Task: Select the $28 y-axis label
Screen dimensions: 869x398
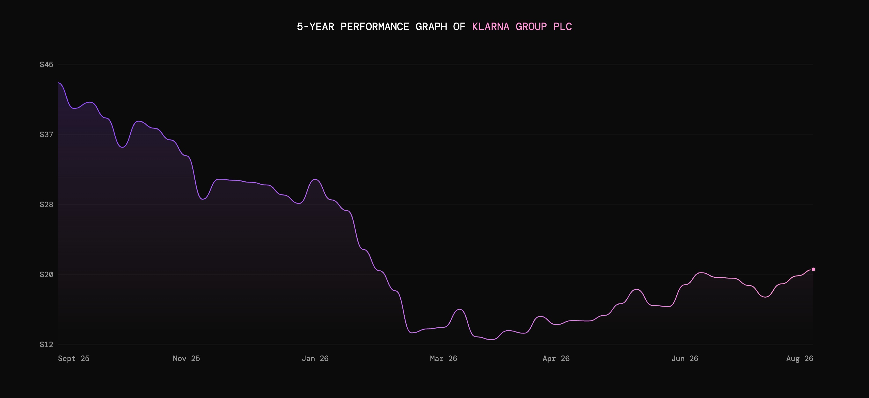Action: (x=47, y=205)
